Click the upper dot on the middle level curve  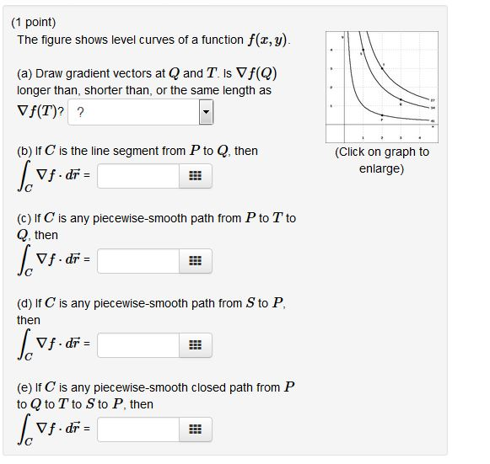coord(363,50)
